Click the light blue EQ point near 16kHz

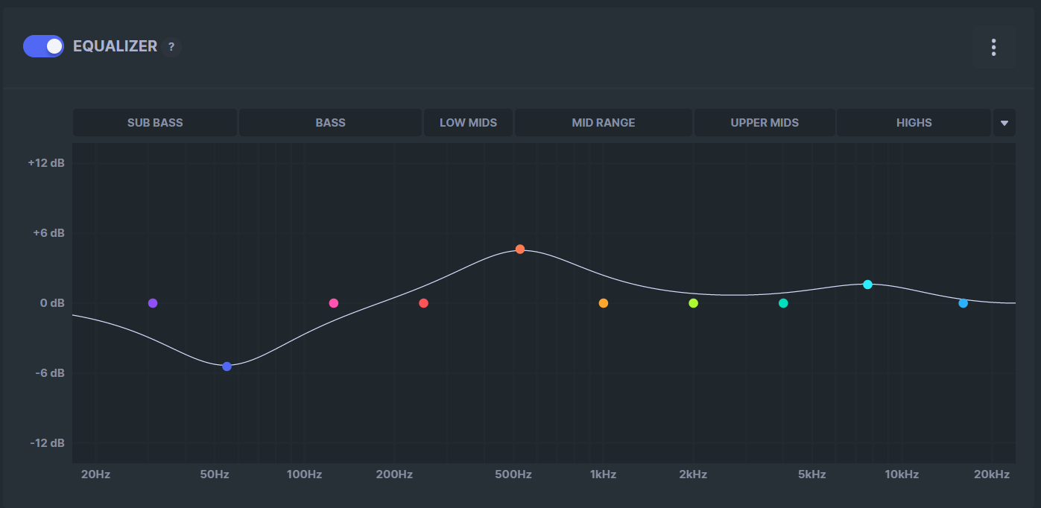(964, 303)
